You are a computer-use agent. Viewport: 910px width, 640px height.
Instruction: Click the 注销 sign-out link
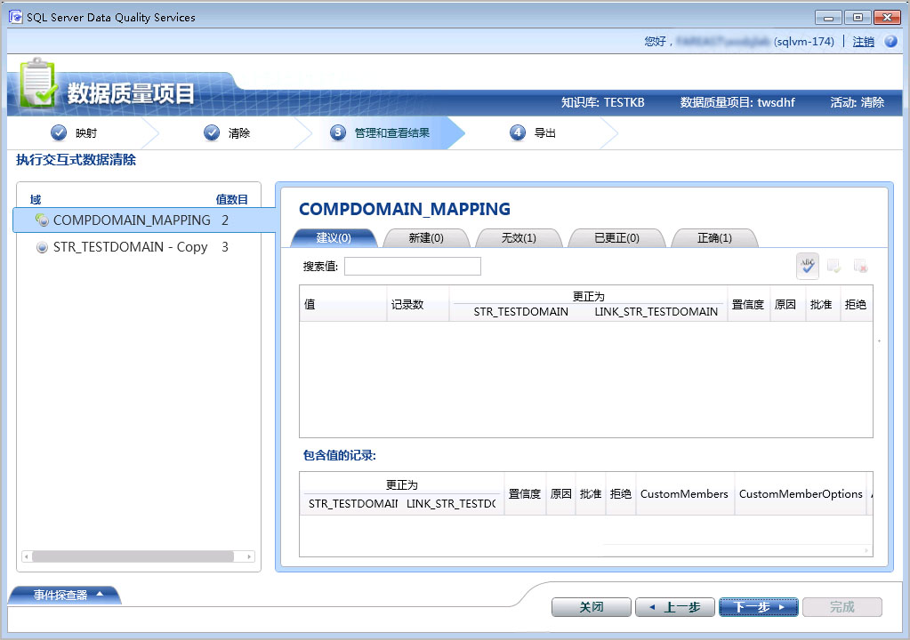(863, 42)
